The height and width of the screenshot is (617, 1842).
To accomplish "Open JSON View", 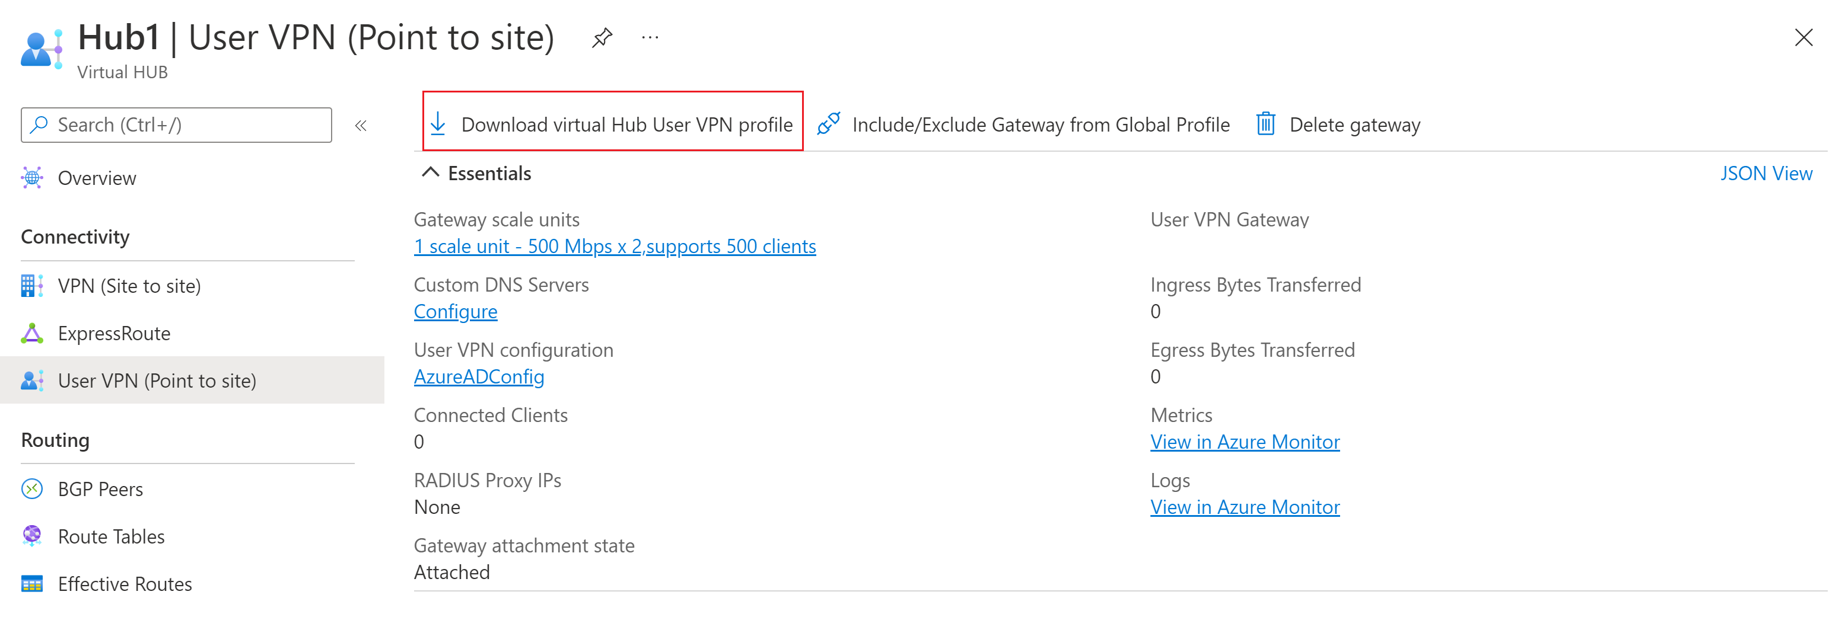I will (x=1765, y=174).
